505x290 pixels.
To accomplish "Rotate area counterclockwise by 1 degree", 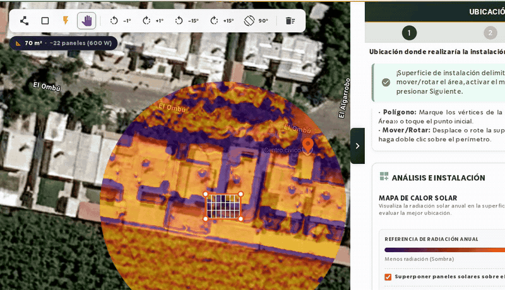I will [x=121, y=21].
